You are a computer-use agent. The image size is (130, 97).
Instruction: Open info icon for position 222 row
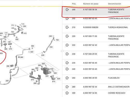click(x=67, y=45)
